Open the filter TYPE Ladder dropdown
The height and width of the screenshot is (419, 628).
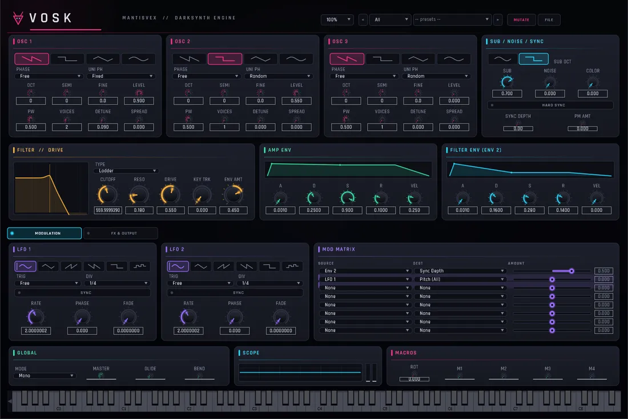point(126,171)
